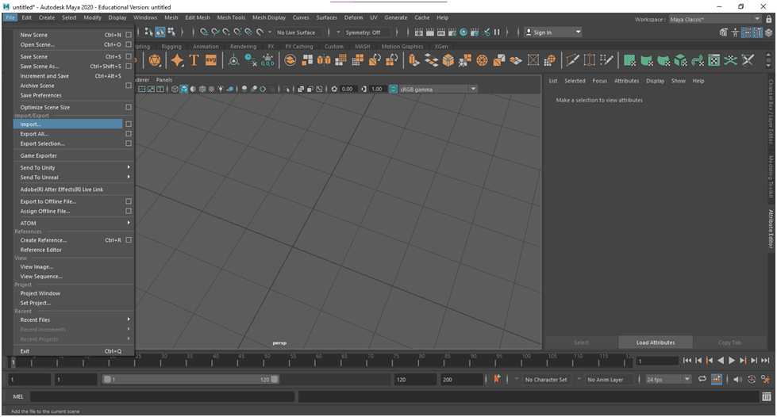Click the SVG tool shelf icon

tap(211, 60)
